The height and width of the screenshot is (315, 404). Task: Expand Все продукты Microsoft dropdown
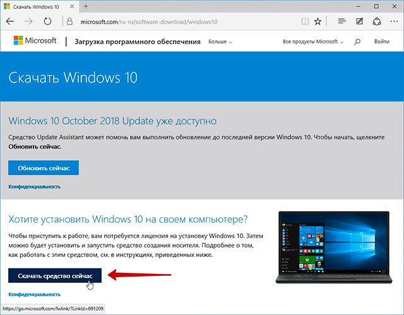[x=313, y=42]
